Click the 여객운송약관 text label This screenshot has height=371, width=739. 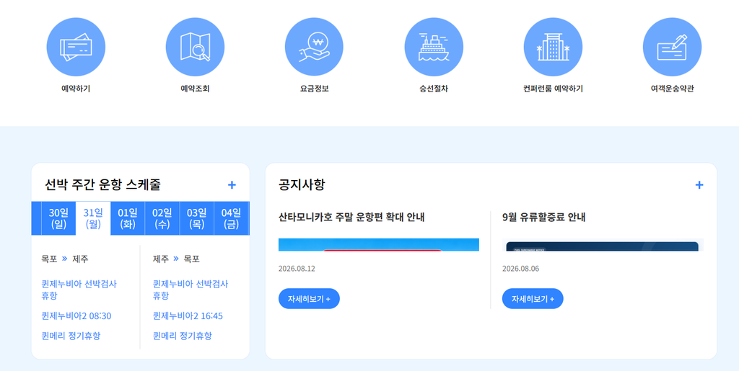pyautogui.click(x=672, y=89)
